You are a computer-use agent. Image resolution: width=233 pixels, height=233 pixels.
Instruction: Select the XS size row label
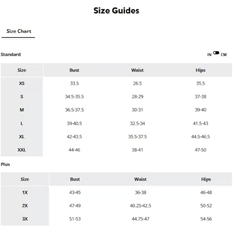pos(22,83)
